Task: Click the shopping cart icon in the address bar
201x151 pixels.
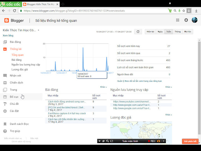Action: (170, 11)
